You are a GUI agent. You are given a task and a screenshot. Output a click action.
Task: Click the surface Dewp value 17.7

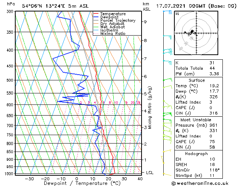pyautogui.click(x=214, y=91)
